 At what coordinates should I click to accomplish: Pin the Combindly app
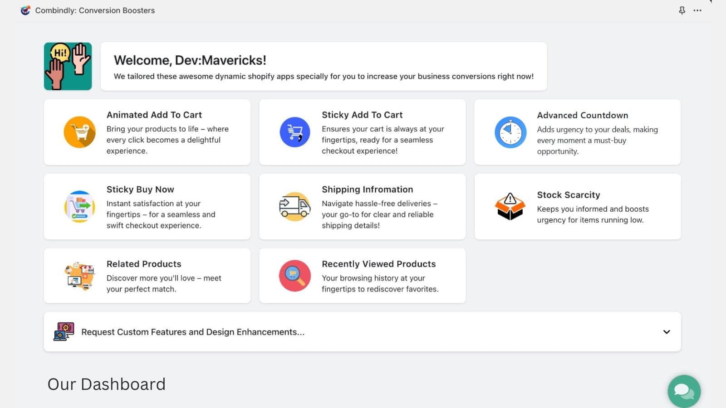[x=682, y=10]
